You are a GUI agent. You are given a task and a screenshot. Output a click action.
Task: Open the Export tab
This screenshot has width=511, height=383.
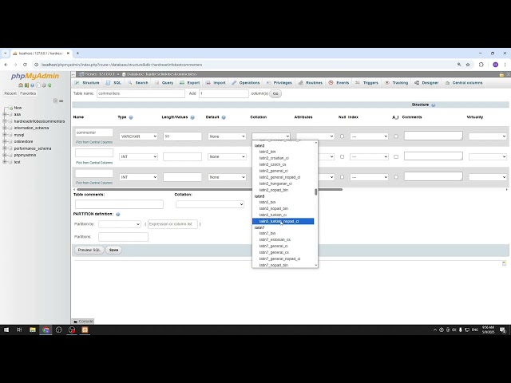tap(190, 83)
